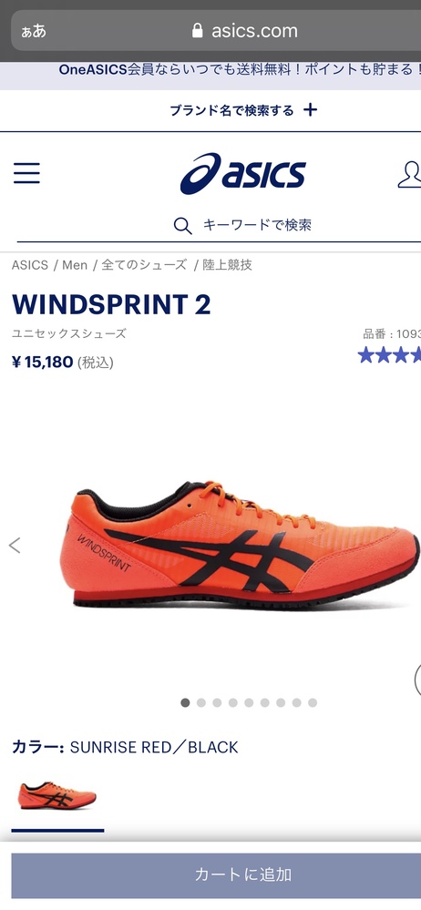Select the last carousel dot indicator
Viewport: 421px width, 910px height.
click(313, 703)
